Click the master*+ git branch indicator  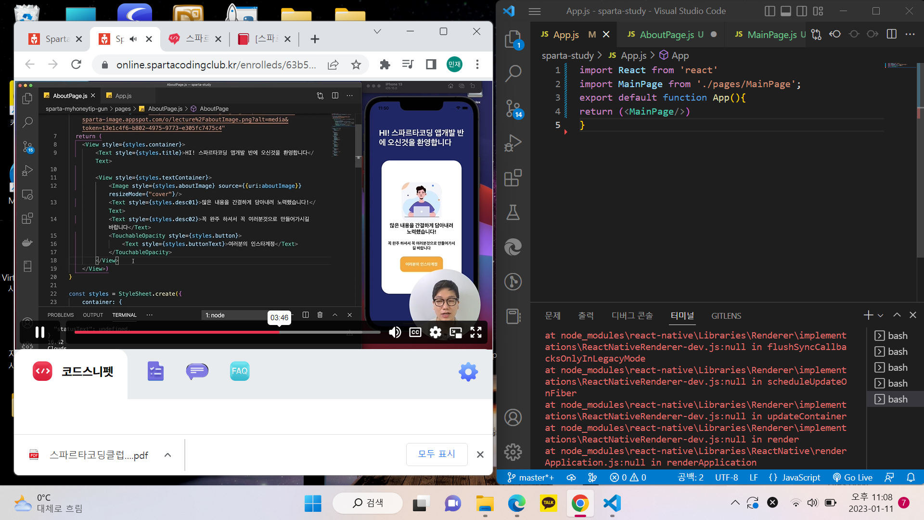pyautogui.click(x=530, y=477)
